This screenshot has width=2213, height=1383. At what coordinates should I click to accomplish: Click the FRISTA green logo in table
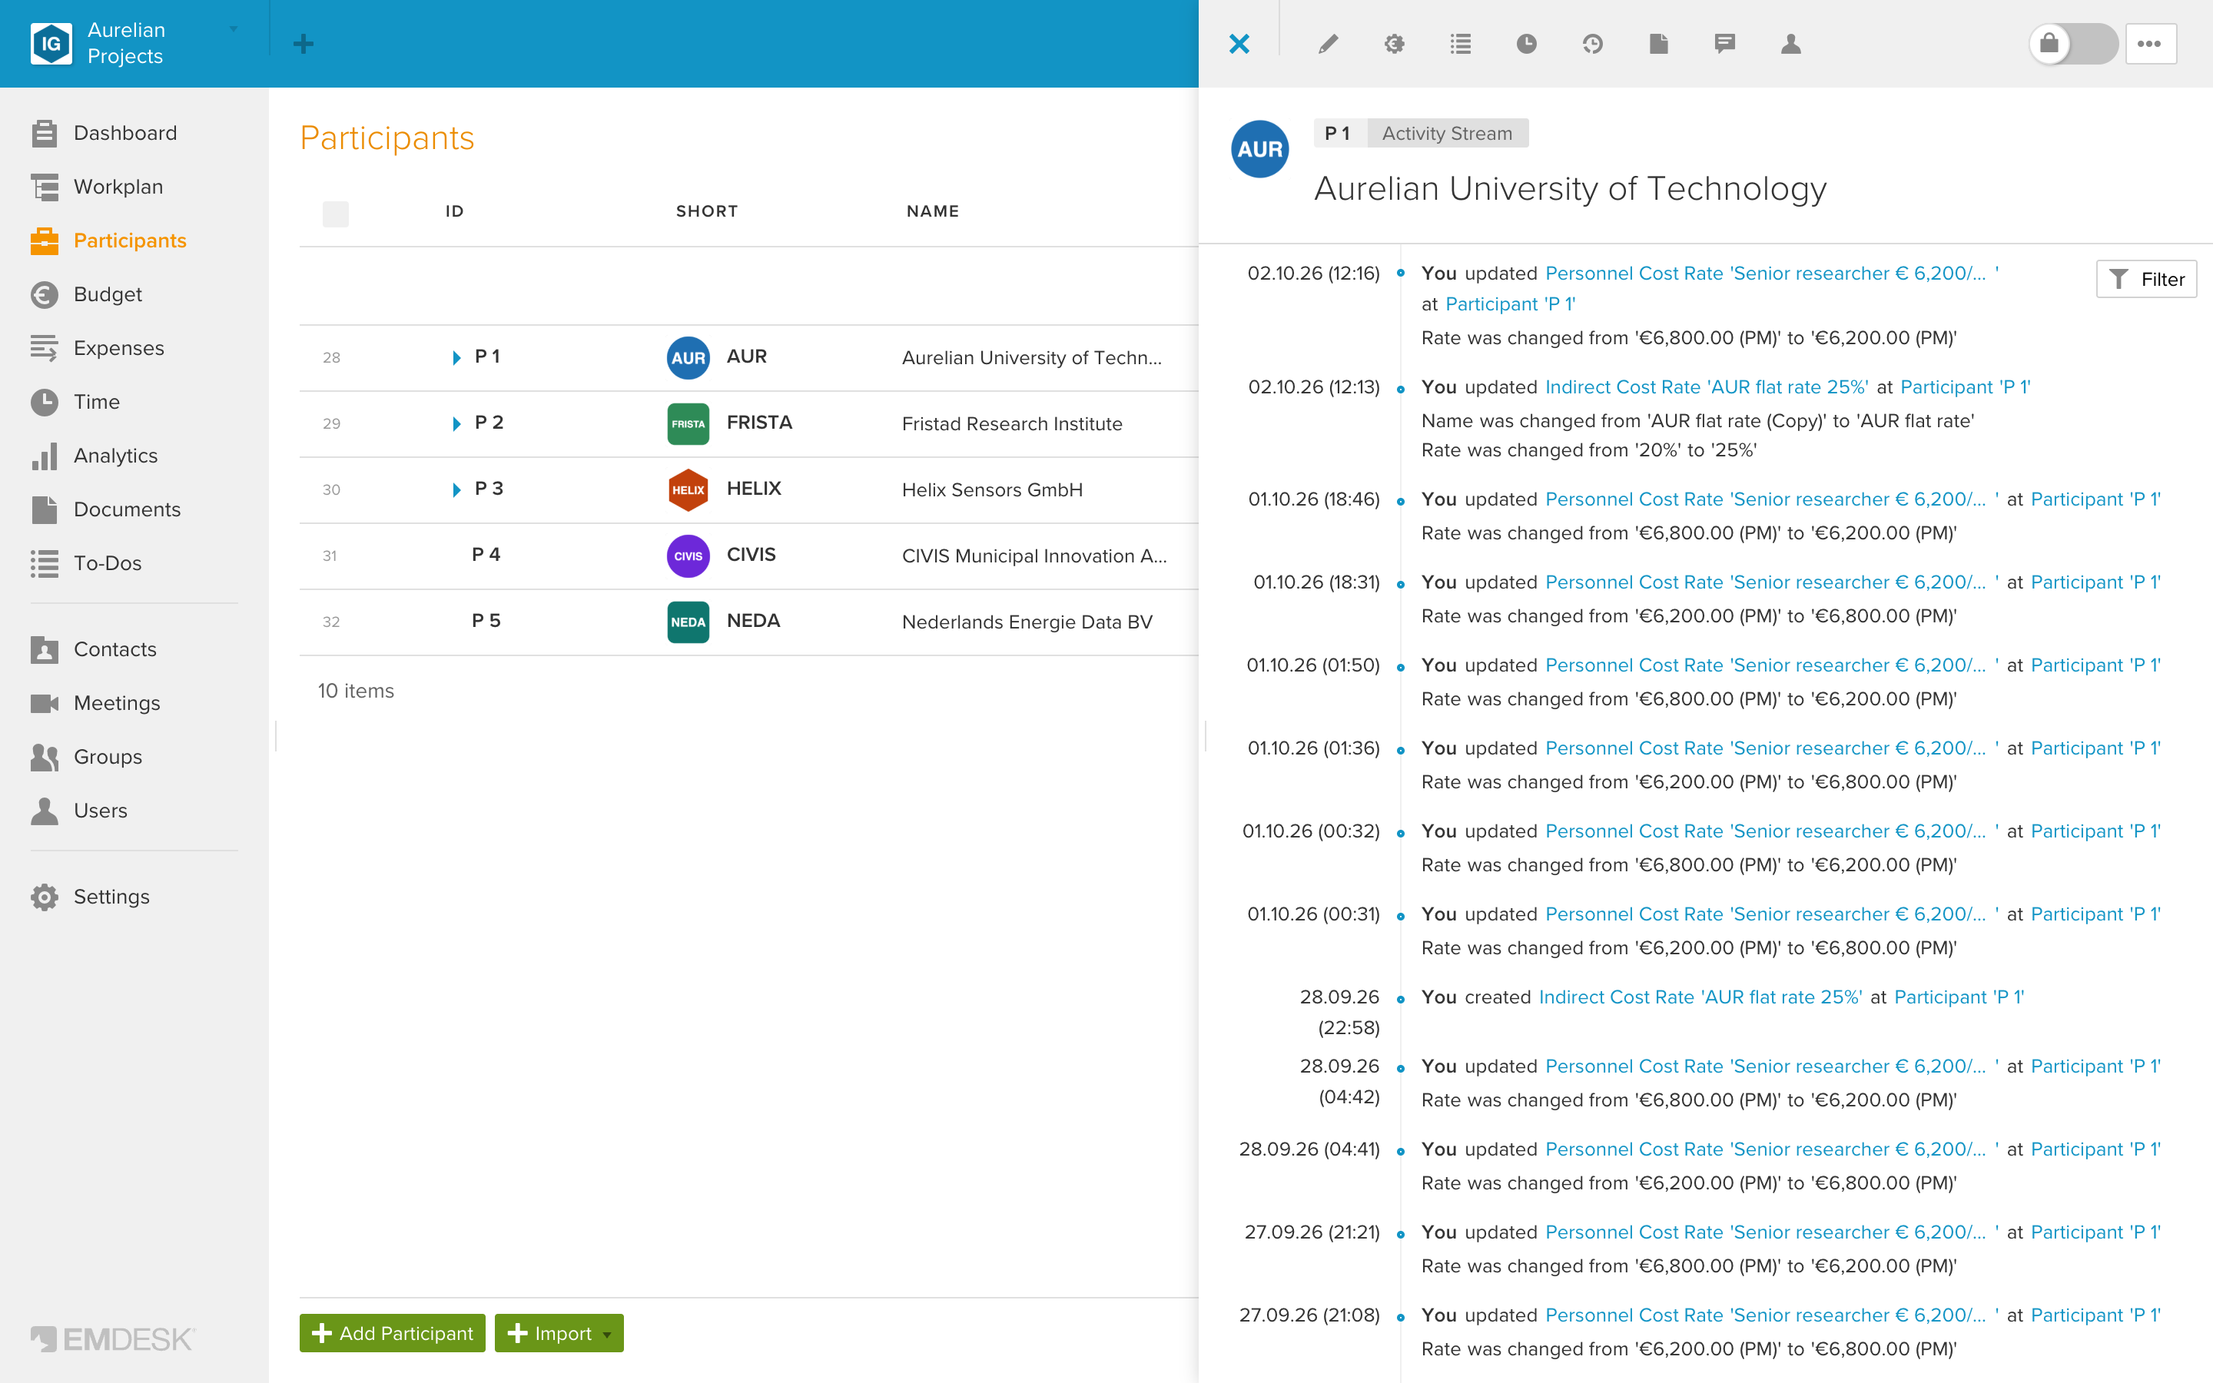(688, 423)
